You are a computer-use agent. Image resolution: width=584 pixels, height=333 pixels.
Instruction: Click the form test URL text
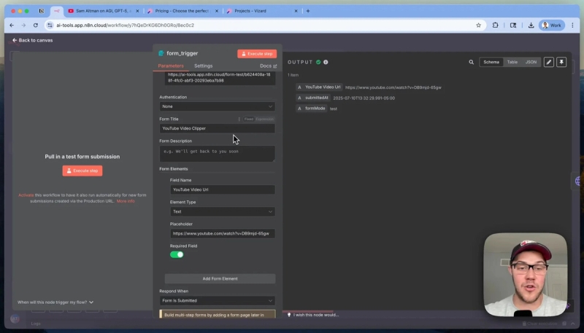click(220, 77)
